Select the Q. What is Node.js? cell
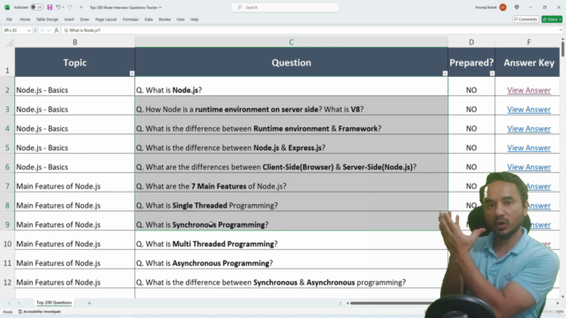 coord(291,87)
